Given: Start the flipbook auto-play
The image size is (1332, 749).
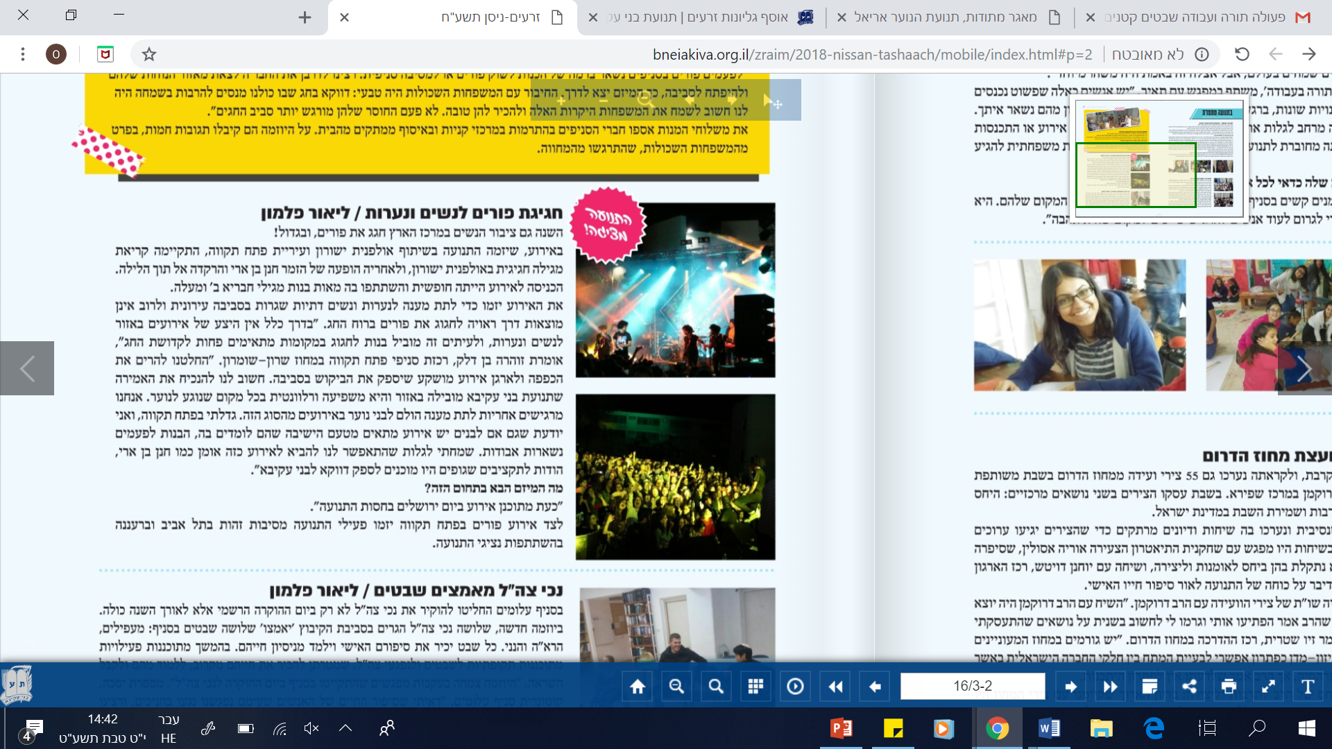Looking at the screenshot, I should pos(795,687).
